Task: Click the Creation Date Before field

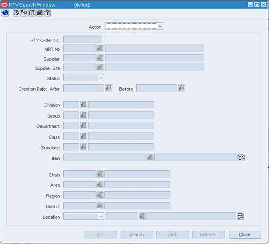Action: pyautogui.click(x=157, y=88)
